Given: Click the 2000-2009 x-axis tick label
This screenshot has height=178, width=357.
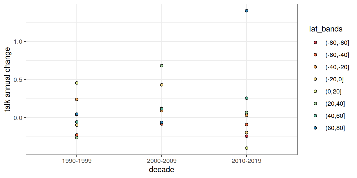Looking at the screenshot, I should [x=161, y=161].
